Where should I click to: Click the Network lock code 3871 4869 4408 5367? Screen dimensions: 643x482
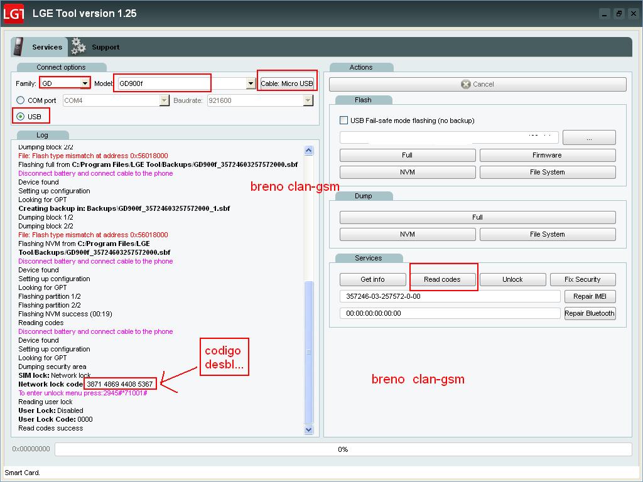(x=120, y=384)
